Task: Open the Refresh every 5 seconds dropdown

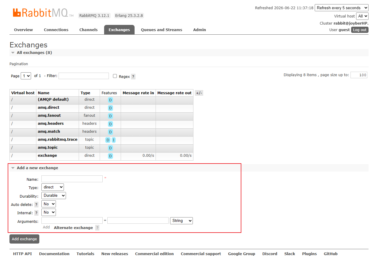Action: pyautogui.click(x=342, y=8)
